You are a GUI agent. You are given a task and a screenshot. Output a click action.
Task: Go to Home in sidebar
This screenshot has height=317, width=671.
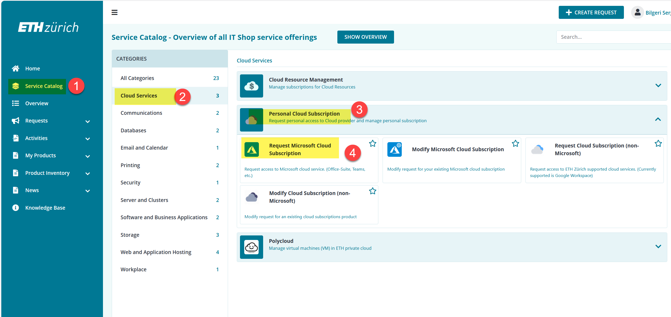(x=32, y=69)
